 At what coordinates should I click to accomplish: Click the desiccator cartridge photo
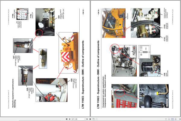[150, 66]
